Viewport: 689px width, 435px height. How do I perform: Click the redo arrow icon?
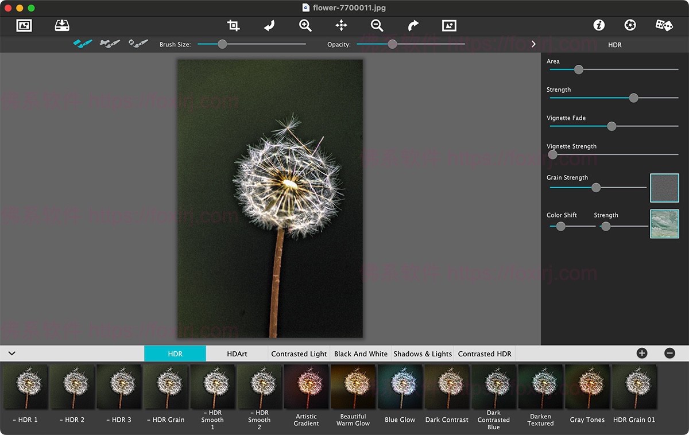(x=413, y=25)
